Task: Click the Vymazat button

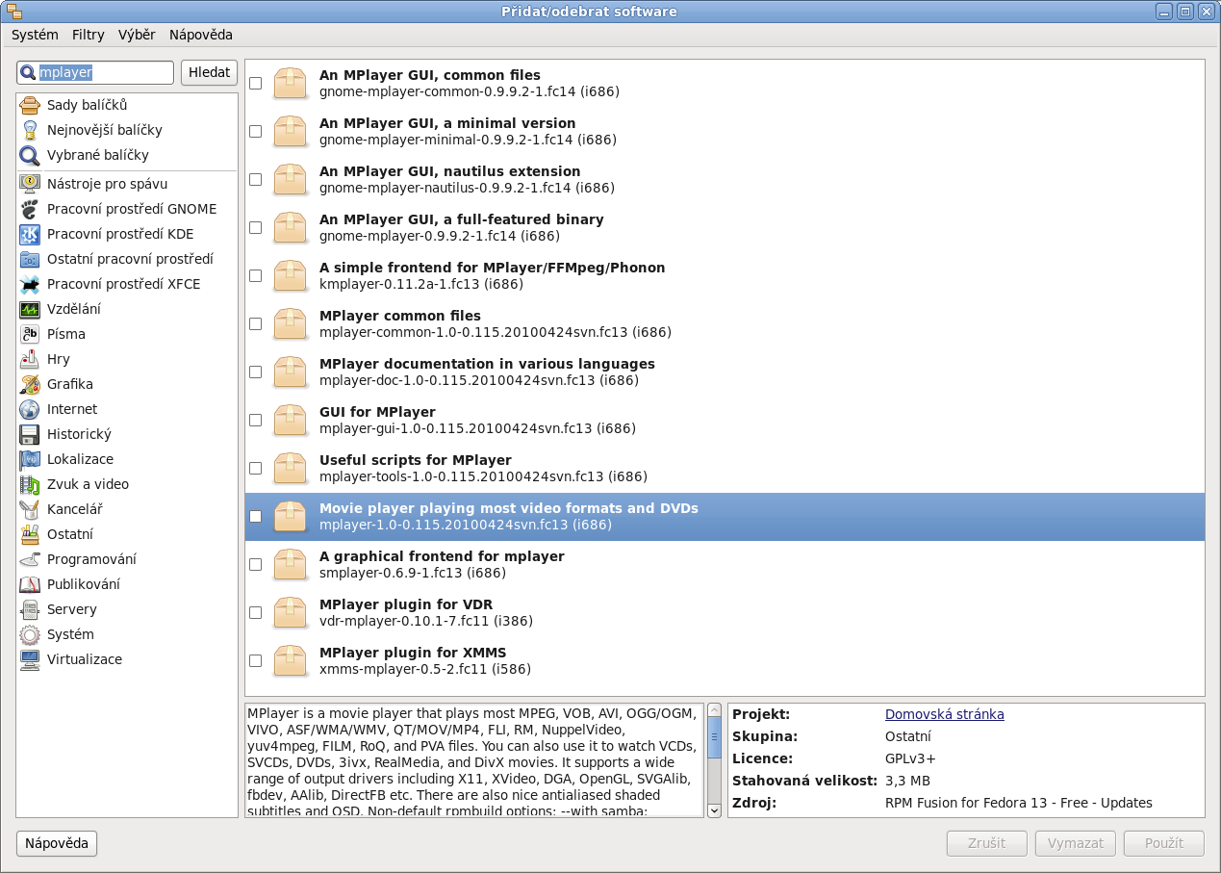Action: (x=1076, y=843)
